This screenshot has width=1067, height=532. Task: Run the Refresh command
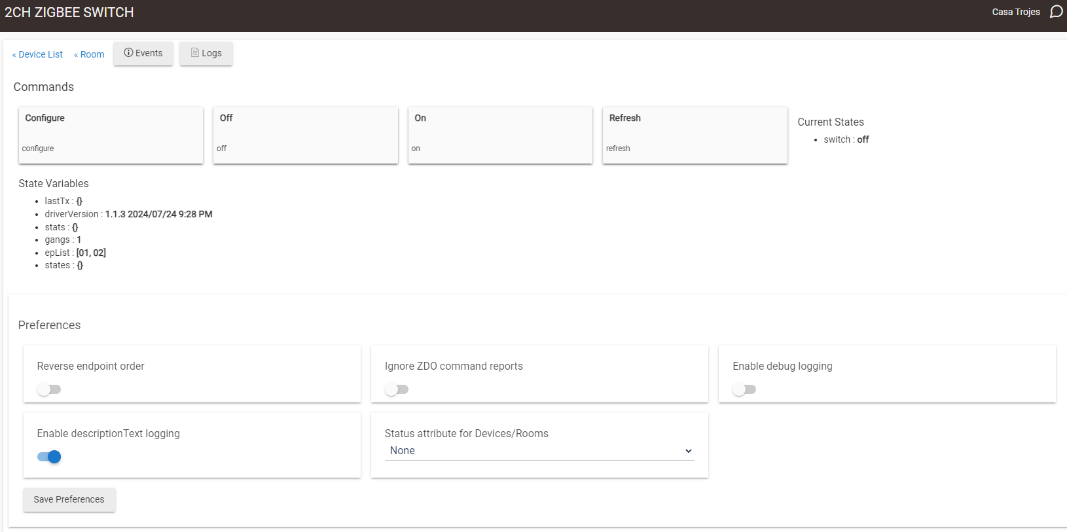click(x=695, y=135)
